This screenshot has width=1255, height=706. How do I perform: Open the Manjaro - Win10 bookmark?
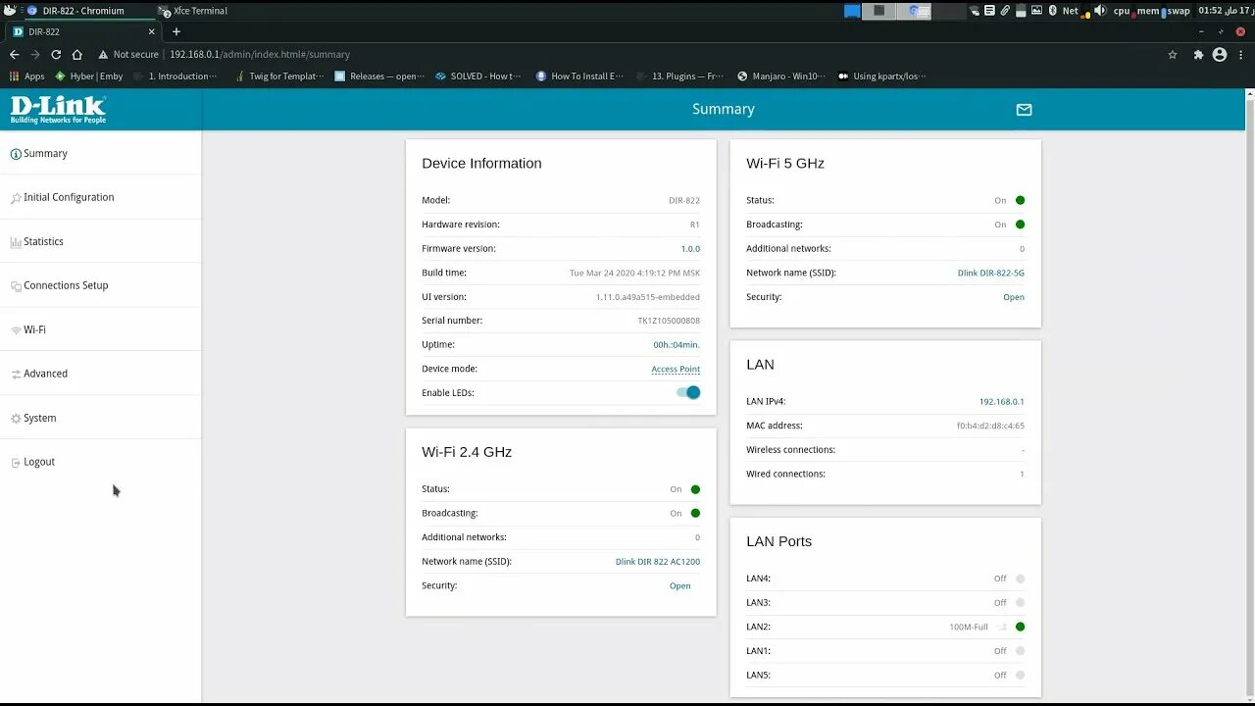[x=781, y=76]
